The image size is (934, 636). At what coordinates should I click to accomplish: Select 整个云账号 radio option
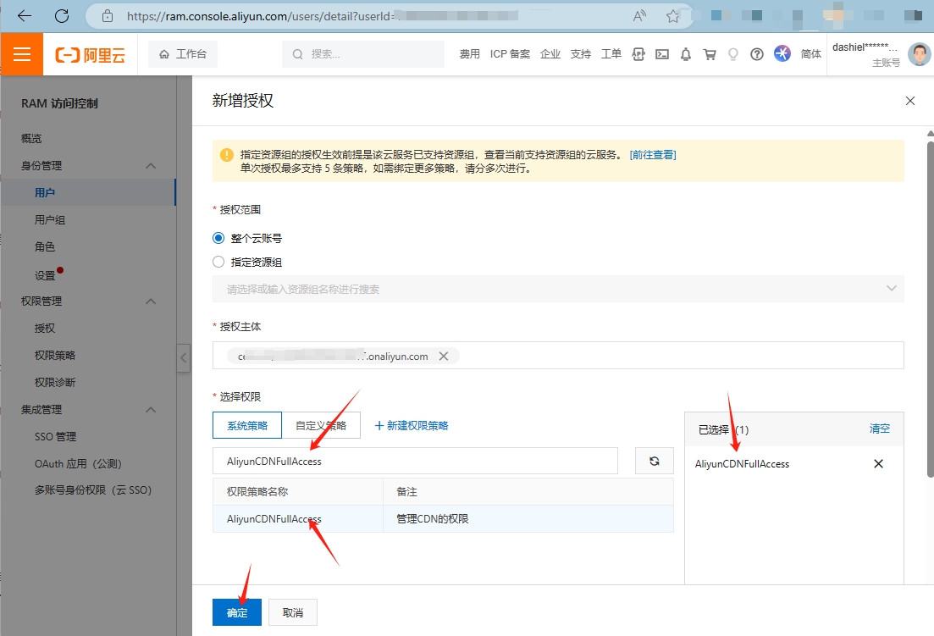(x=218, y=239)
